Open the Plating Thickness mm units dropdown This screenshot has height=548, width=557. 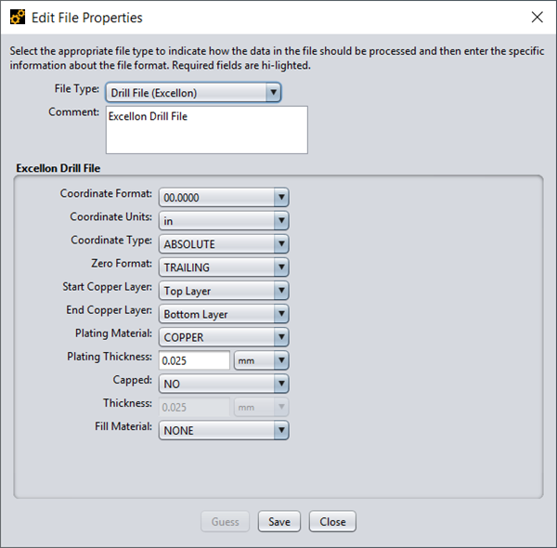[x=261, y=360]
